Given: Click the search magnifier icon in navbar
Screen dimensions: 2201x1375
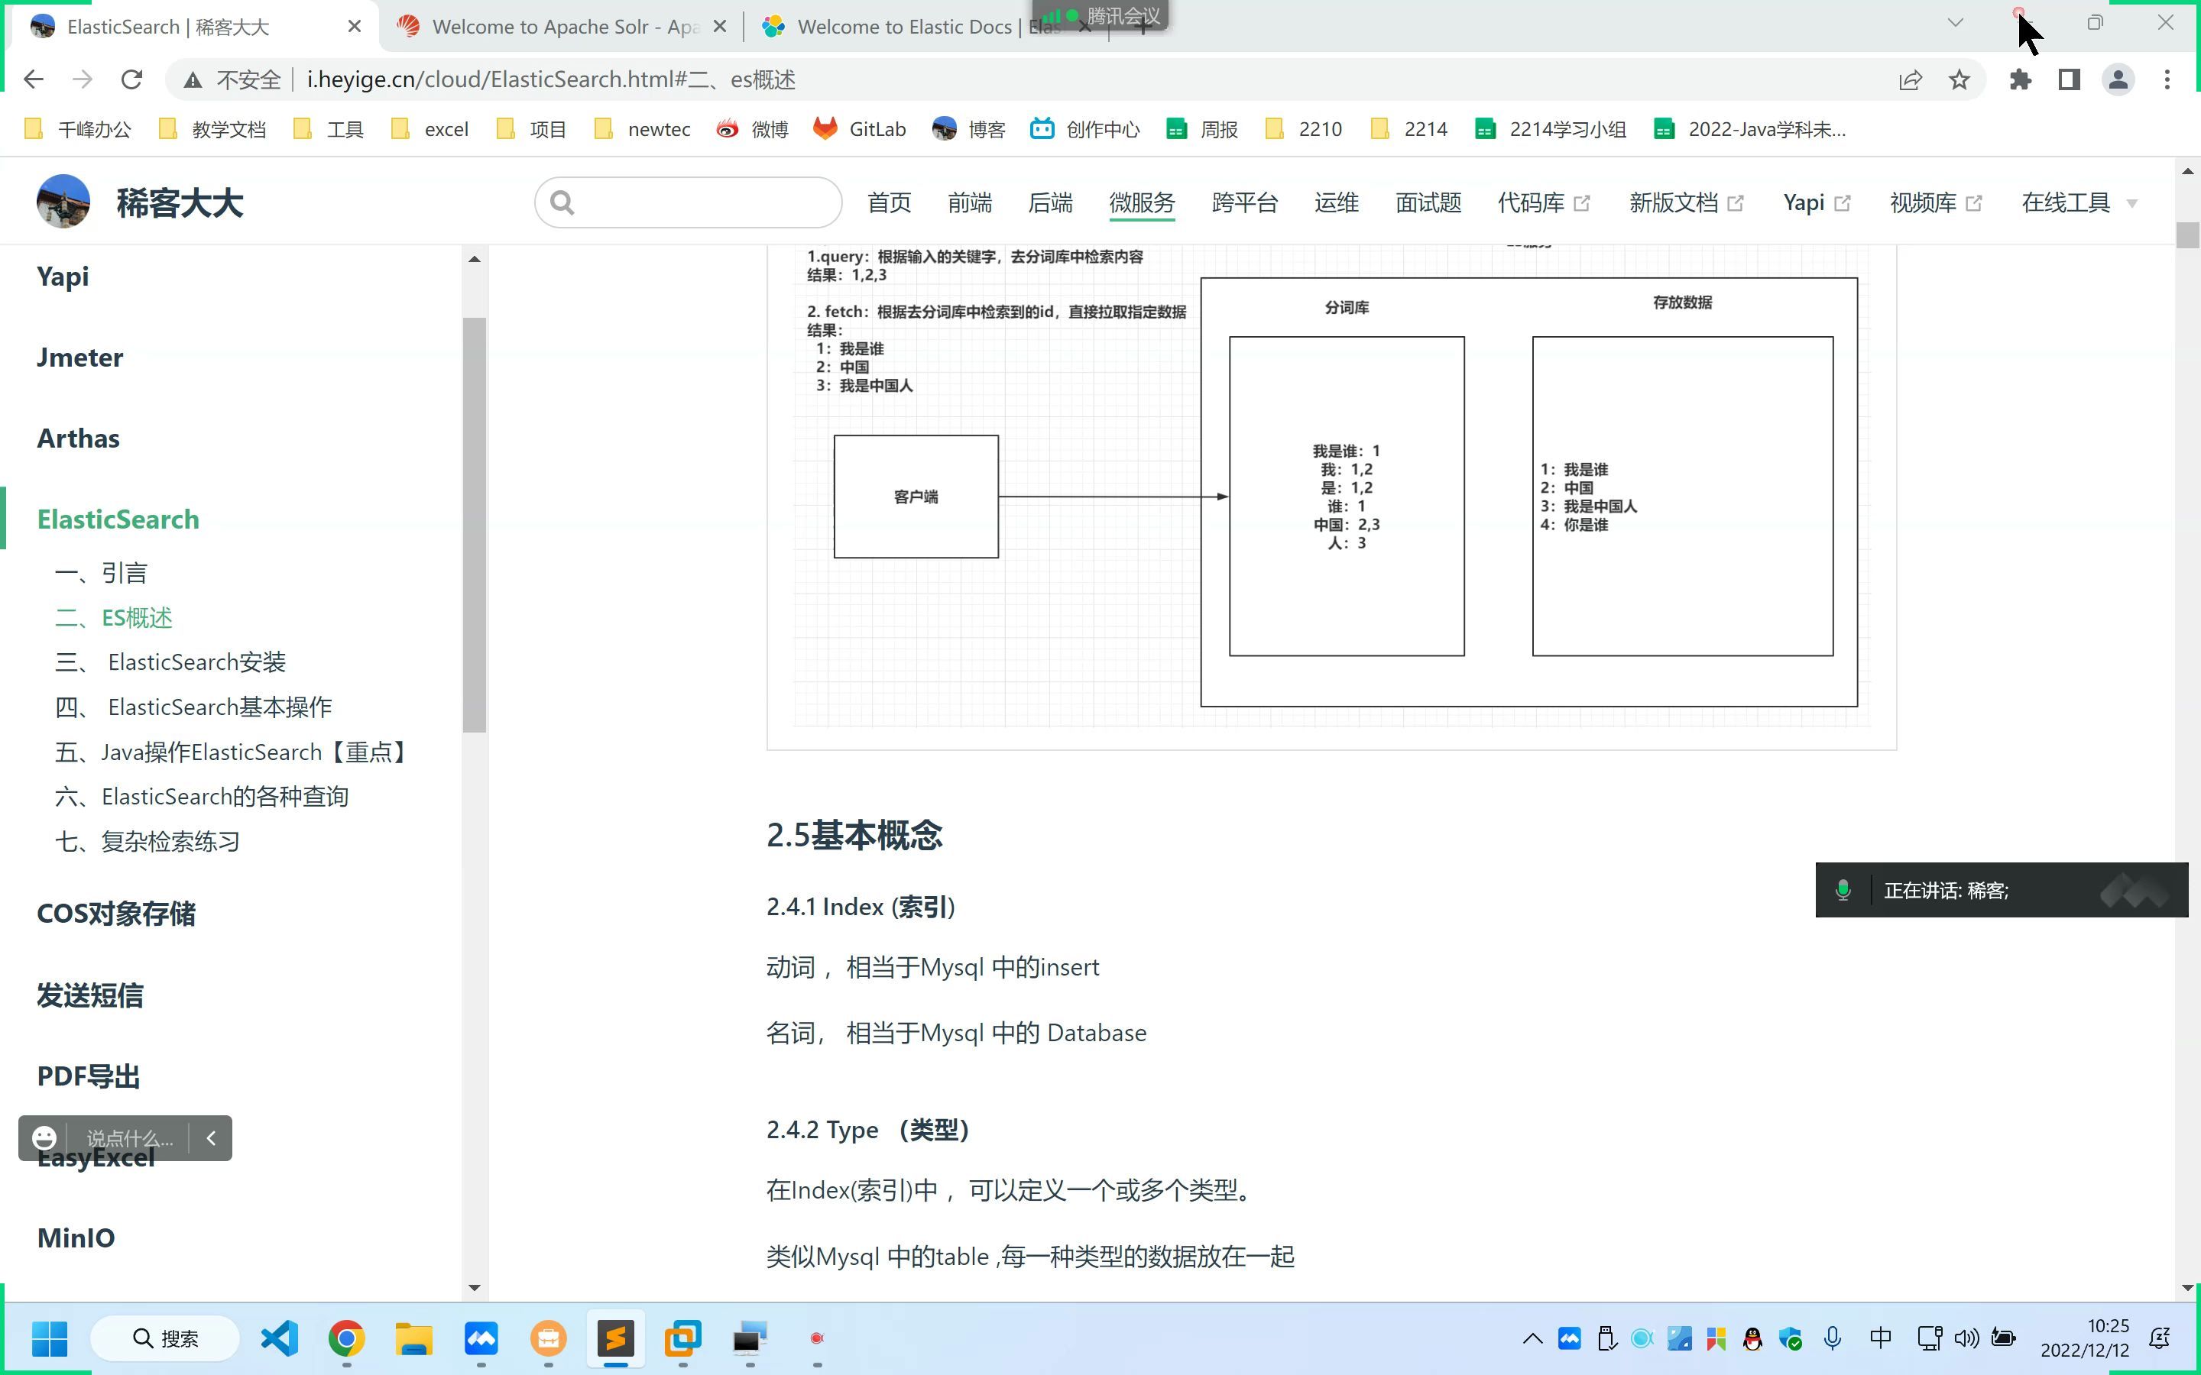Looking at the screenshot, I should pyautogui.click(x=562, y=202).
